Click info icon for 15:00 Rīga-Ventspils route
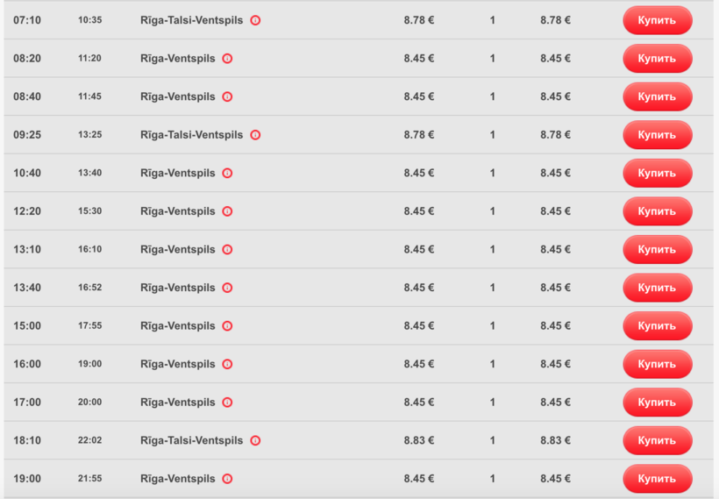This screenshot has width=719, height=499. tap(227, 326)
